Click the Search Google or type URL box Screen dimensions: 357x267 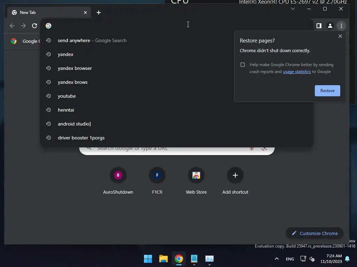click(177, 151)
